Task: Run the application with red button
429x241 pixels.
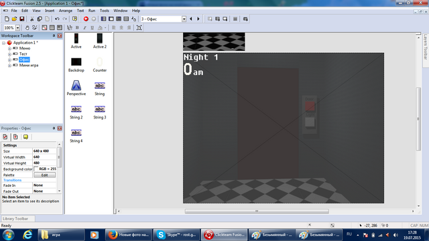Action: [x=86, y=19]
